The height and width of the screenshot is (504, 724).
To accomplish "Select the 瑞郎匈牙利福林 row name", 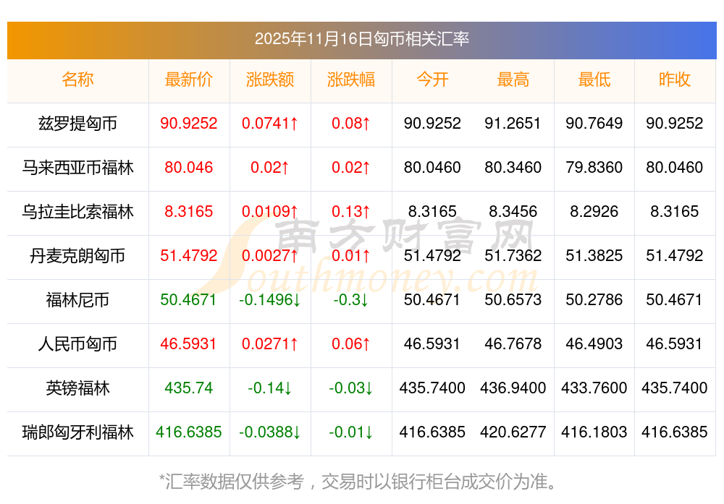I will point(77,432).
